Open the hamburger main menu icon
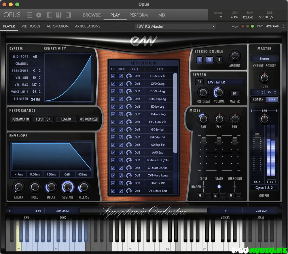 coord(29,15)
